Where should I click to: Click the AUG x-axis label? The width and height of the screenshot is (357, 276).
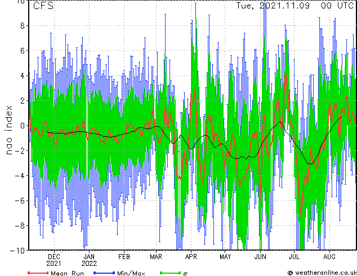point(329,257)
